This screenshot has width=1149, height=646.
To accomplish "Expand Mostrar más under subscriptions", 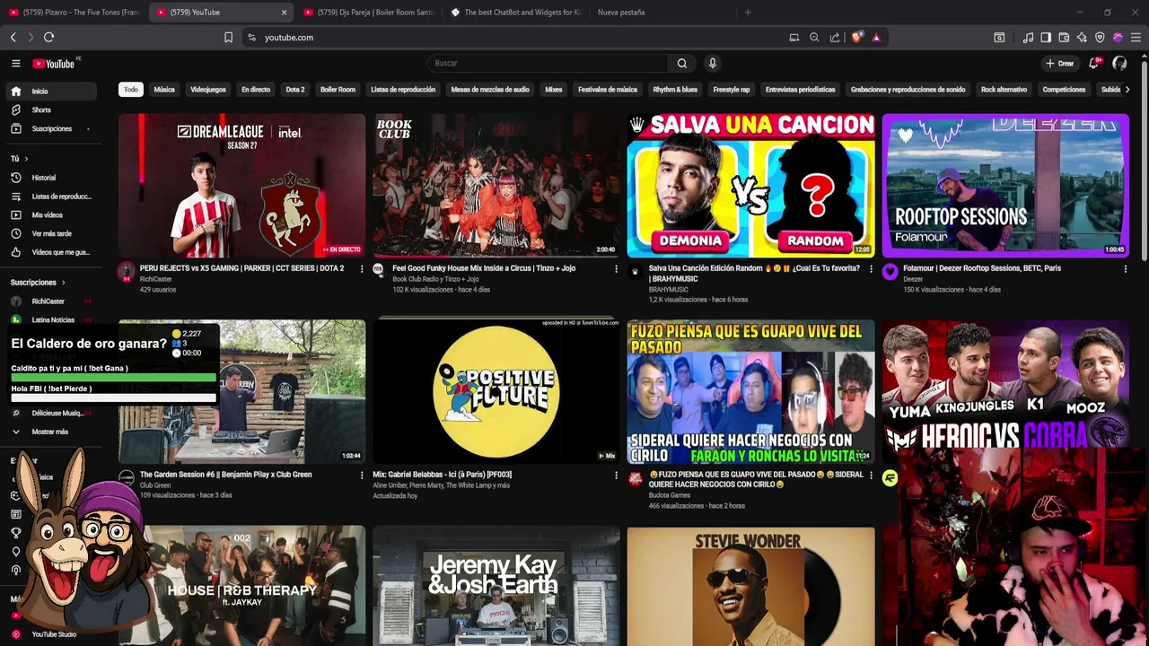I will [x=52, y=432].
